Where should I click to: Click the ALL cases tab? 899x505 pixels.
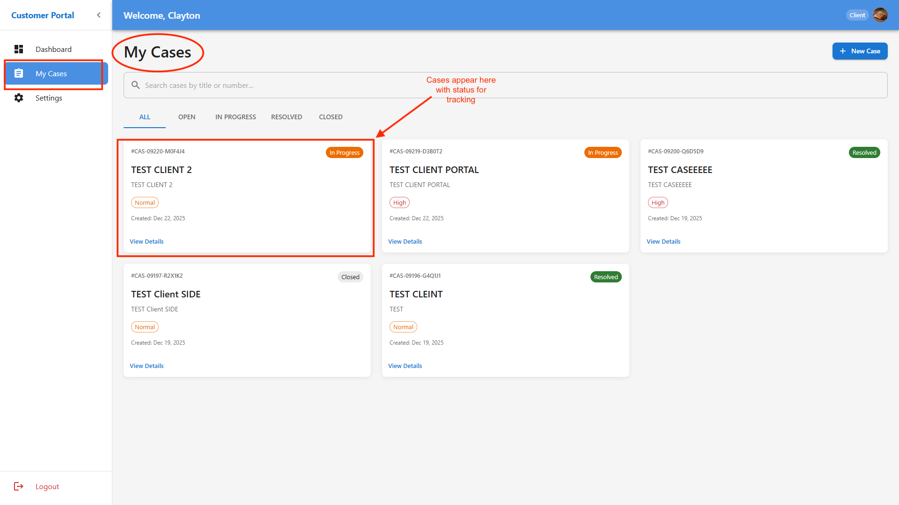click(145, 117)
